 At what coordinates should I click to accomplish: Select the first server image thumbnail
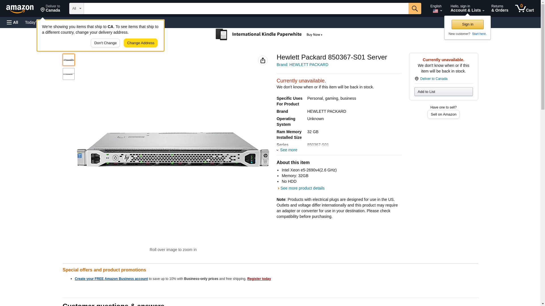[69, 60]
